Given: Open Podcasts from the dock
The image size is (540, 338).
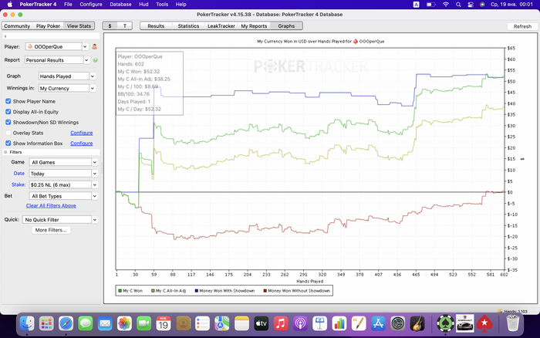Looking at the screenshot, I should (300, 323).
